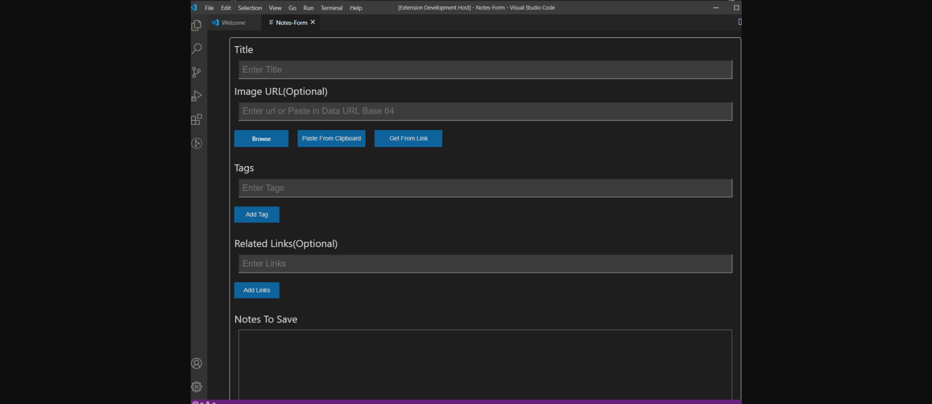This screenshot has height=404, width=932.
Task: Open the Search view in activity bar
Action: (197, 49)
